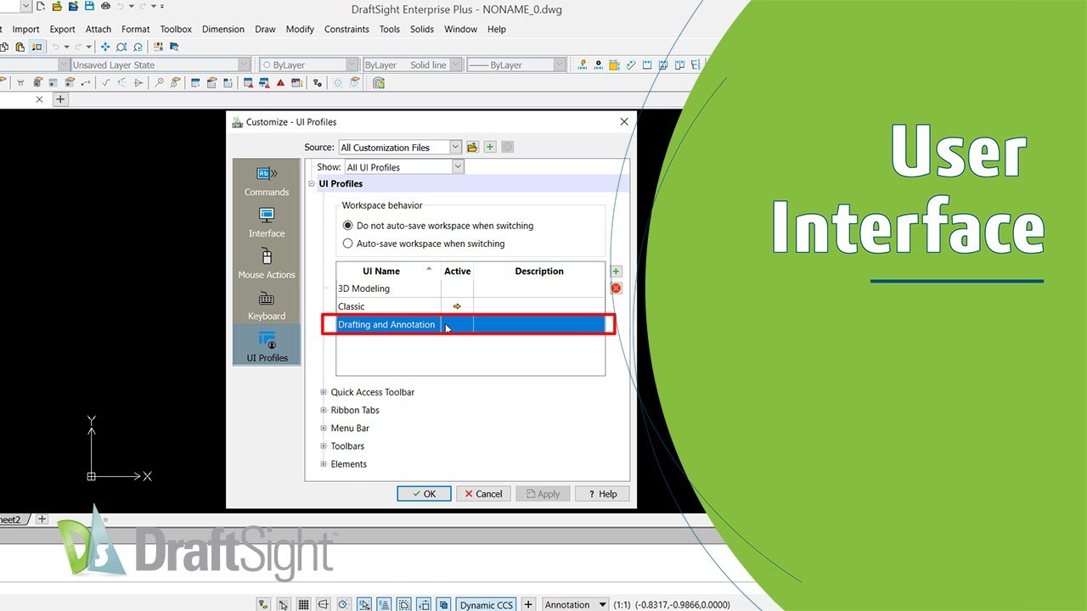Click the first status bar icon left of Snap
This screenshot has width=1087, height=611.
263,604
